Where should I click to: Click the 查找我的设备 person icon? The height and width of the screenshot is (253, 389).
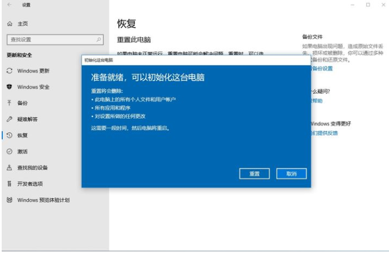pyautogui.click(x=10, y=167)
